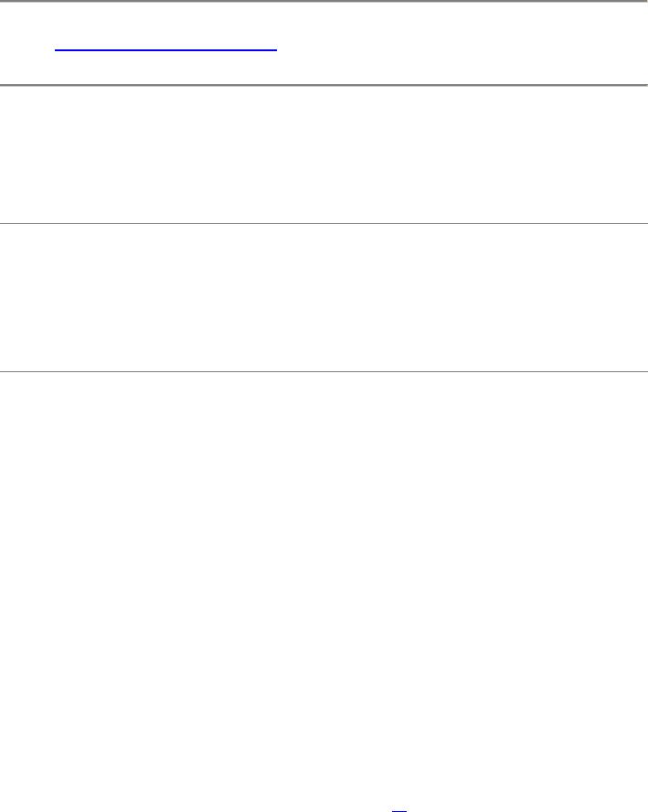Image resolution: width=648 pixels, height=812 pixels.
Task: Open the short underlined link at the bottom
Action: pyautogui.click(x=398, y=807)
